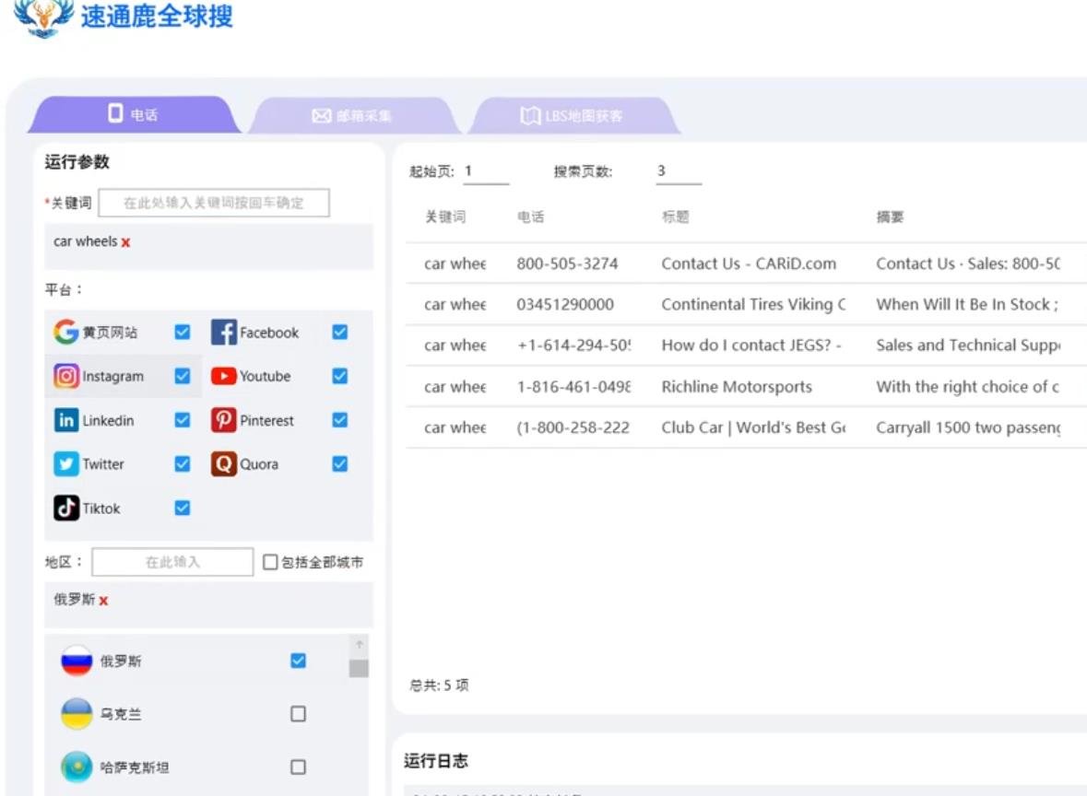Switch to the 电话 tab

(x=133, y=114)
